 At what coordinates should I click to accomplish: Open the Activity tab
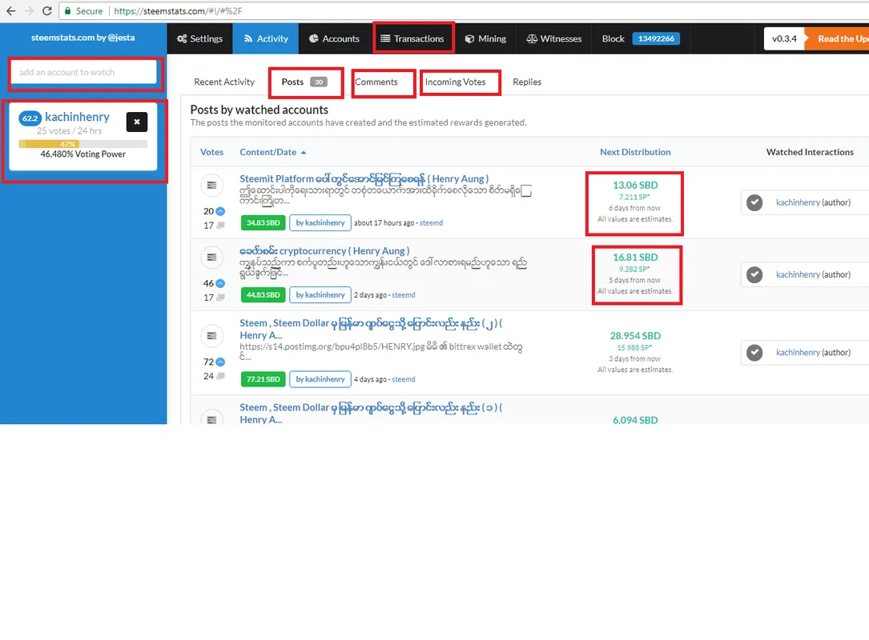265,38
